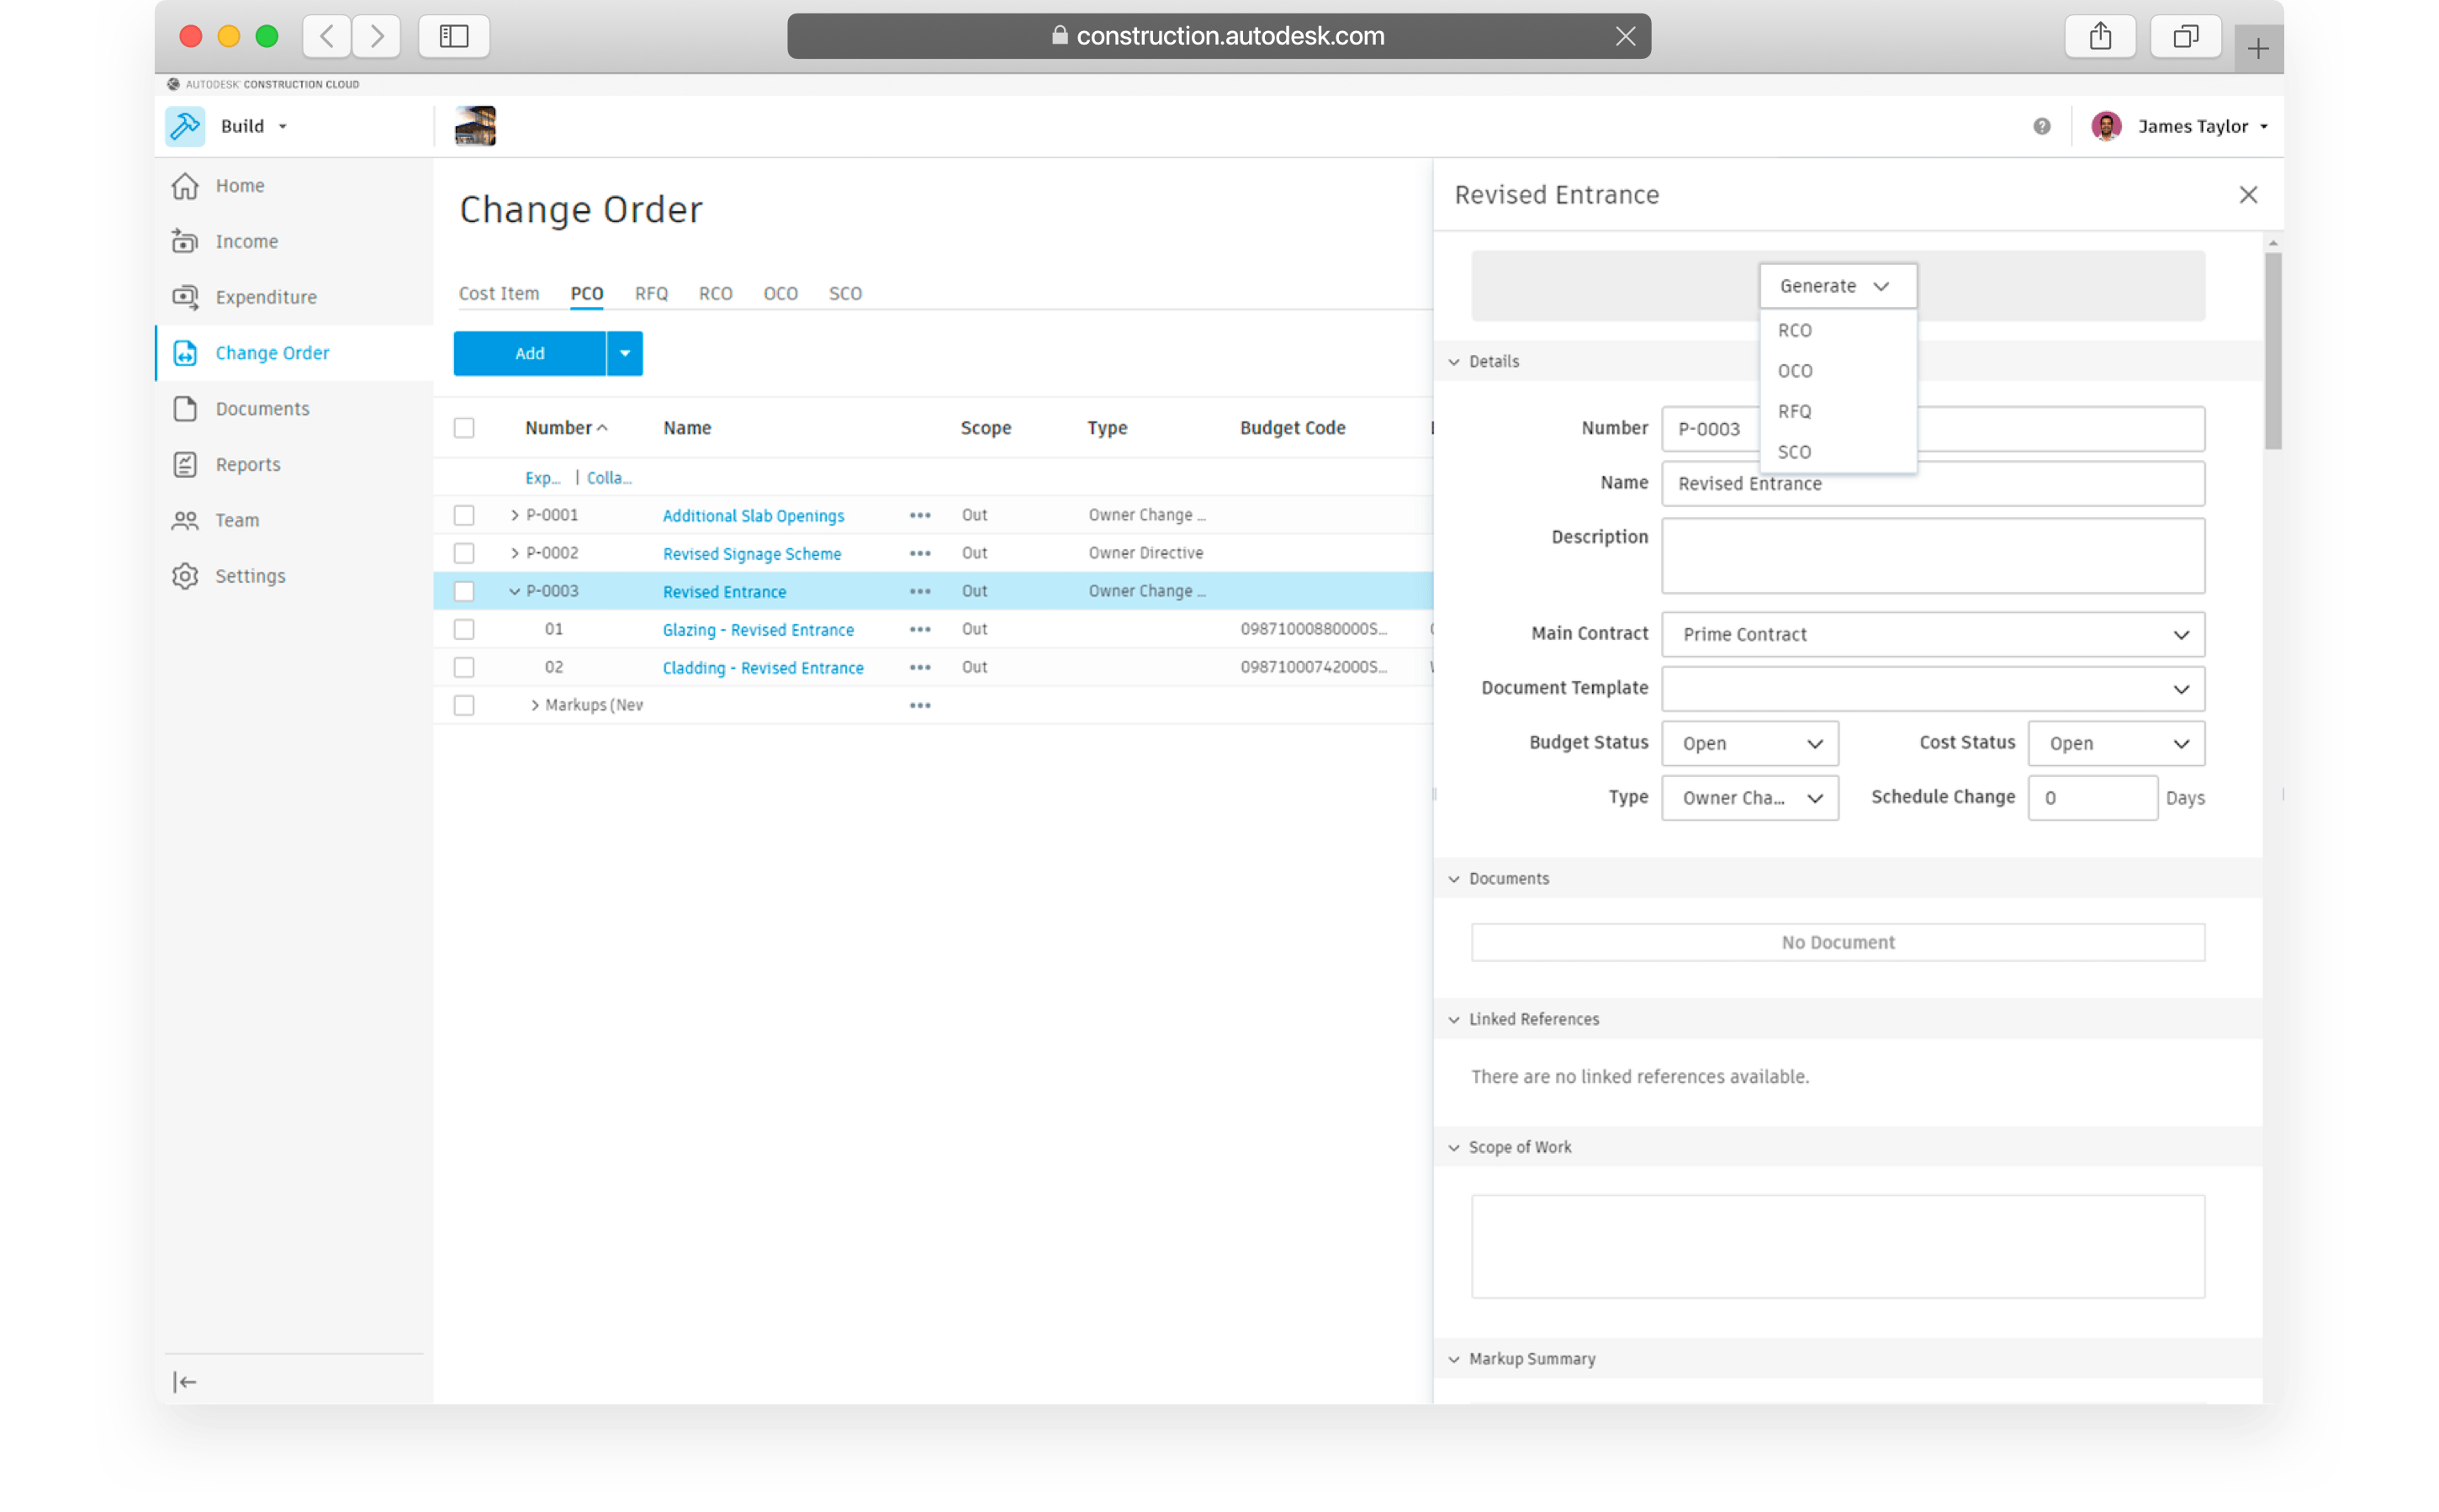Screen dimensions: 2439x1512
Task: Open Reports from the sidebar icon
Action: point(185,464)
